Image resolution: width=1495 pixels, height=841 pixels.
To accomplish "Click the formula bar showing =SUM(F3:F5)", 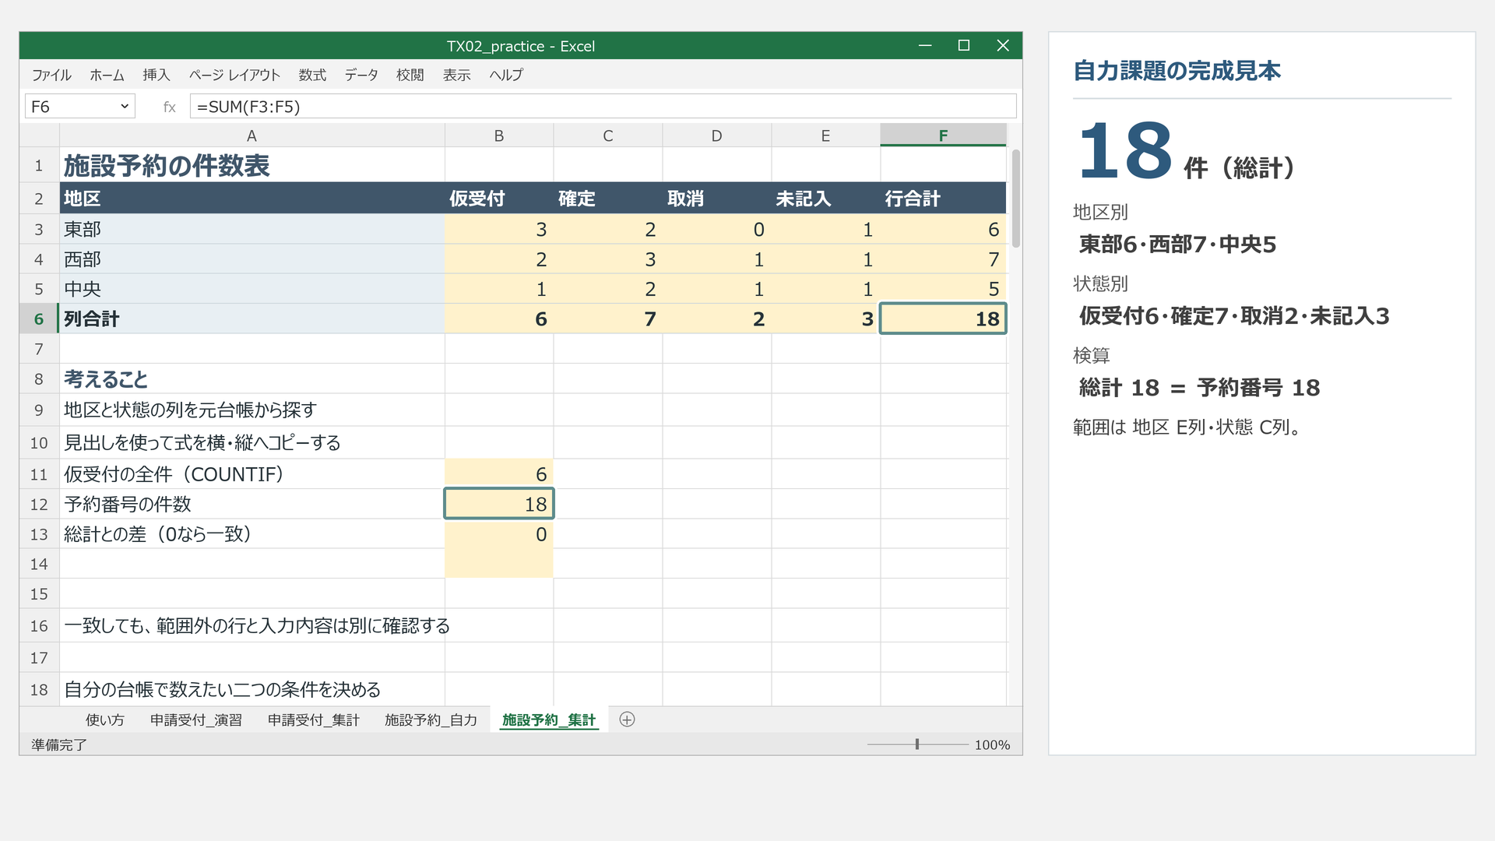I will tap(603, 107).
